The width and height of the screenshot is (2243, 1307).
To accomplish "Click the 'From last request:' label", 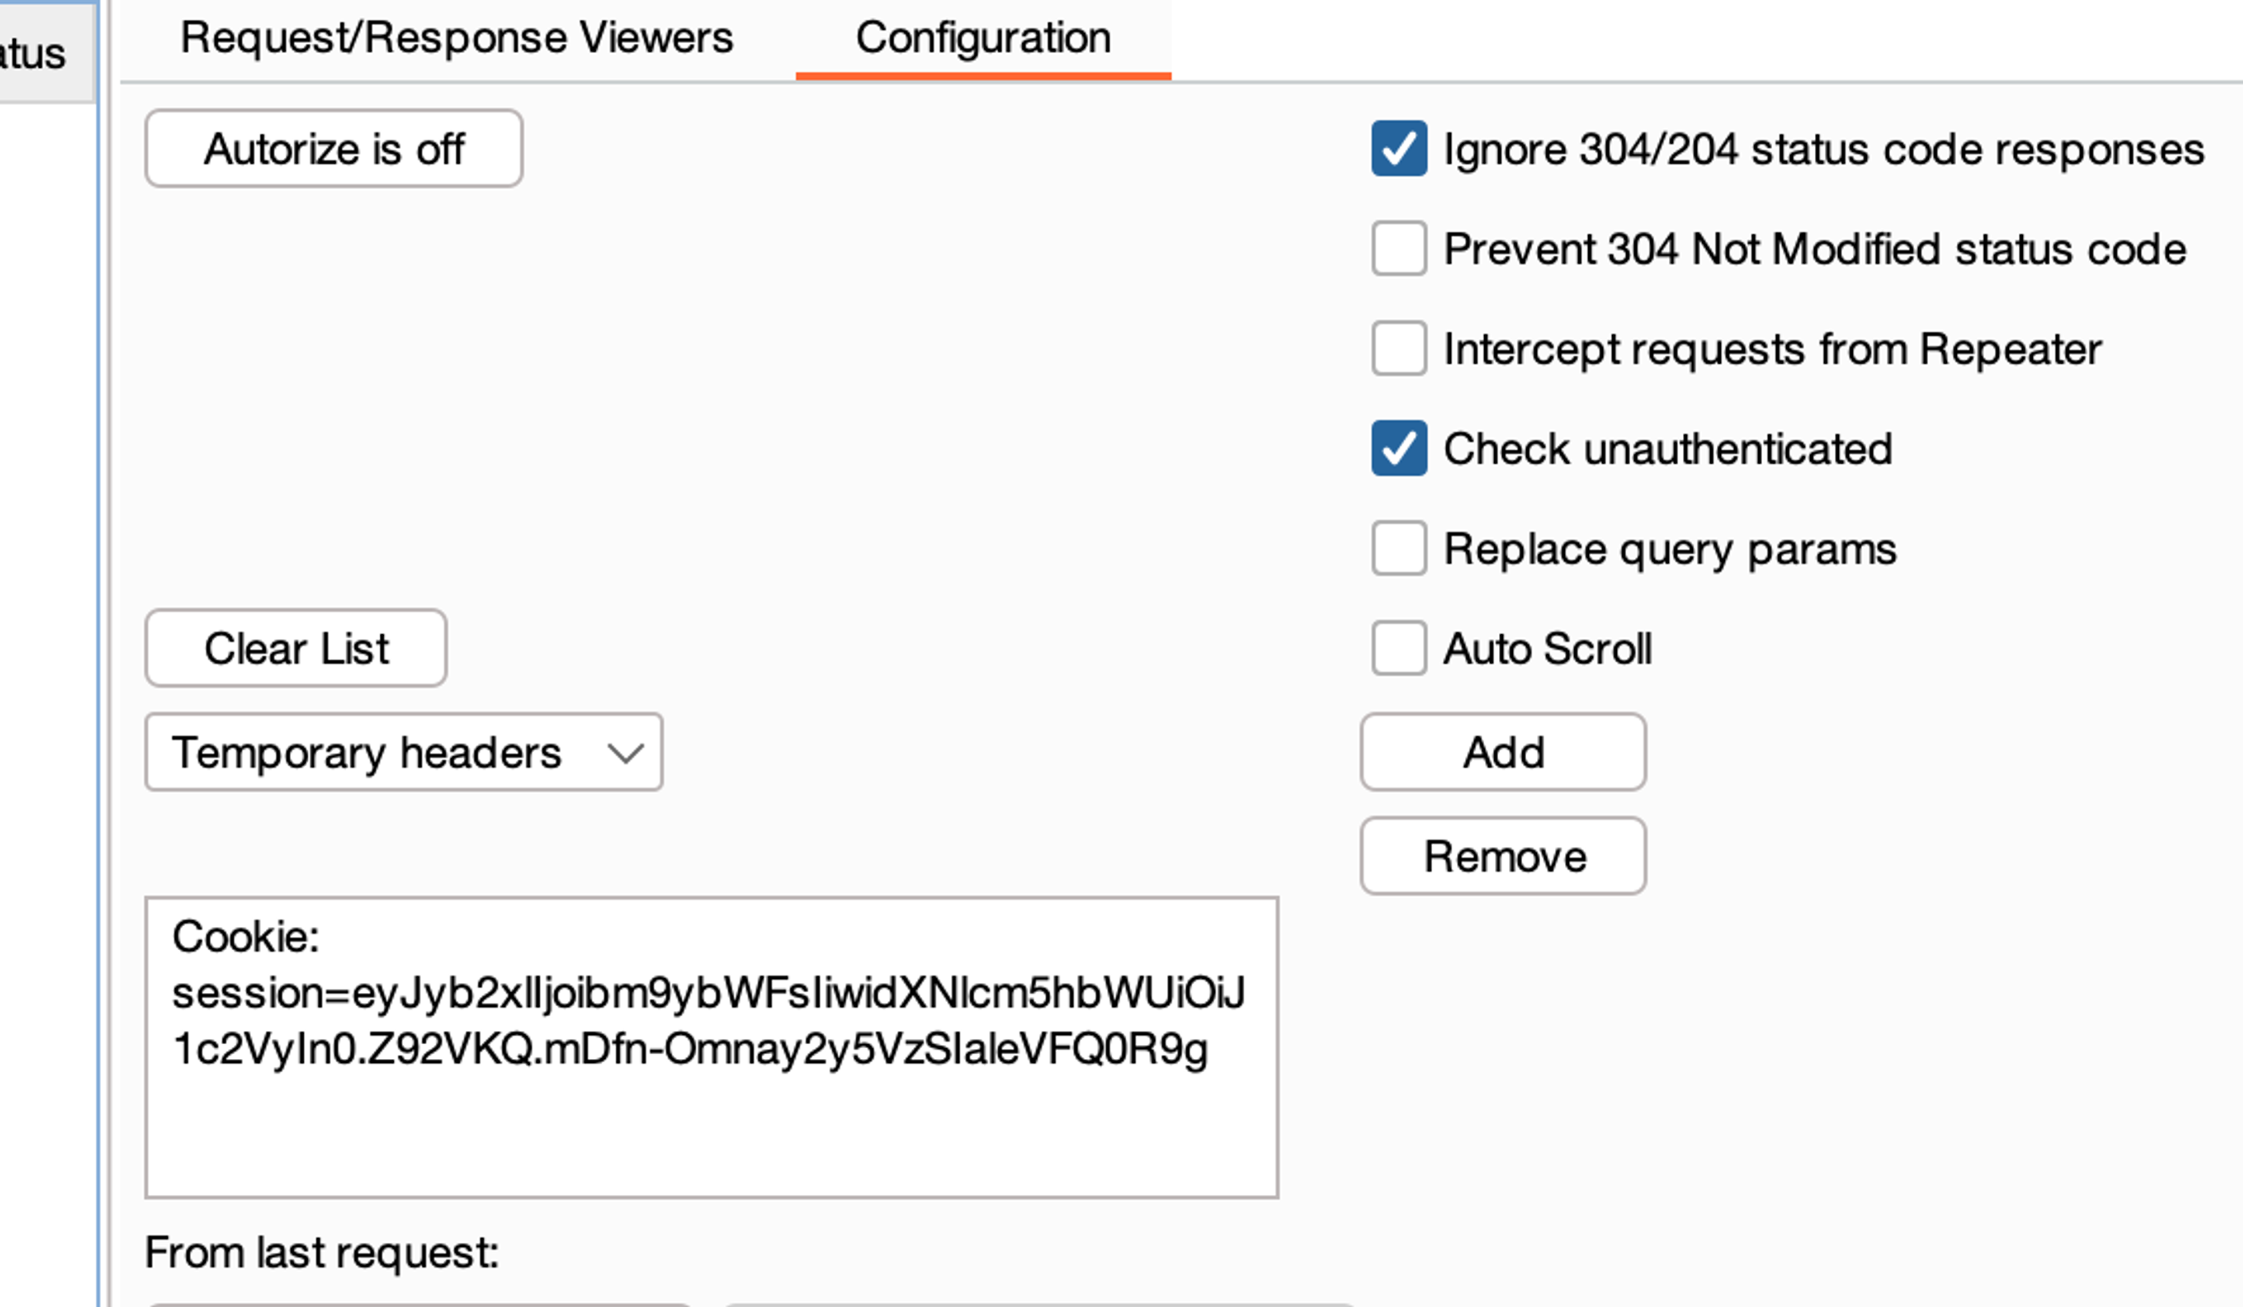I will point(321,1253).
